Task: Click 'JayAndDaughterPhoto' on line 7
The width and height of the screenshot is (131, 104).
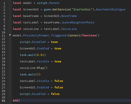Action: (x=78, y=22)
